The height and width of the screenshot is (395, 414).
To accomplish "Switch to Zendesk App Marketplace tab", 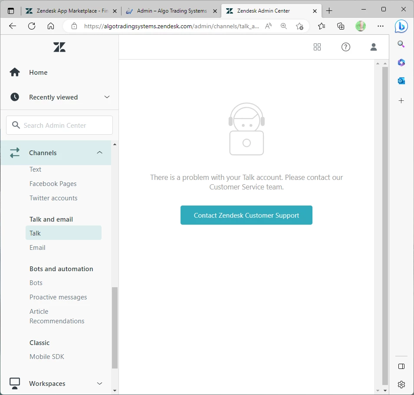I will click(71, 11).
